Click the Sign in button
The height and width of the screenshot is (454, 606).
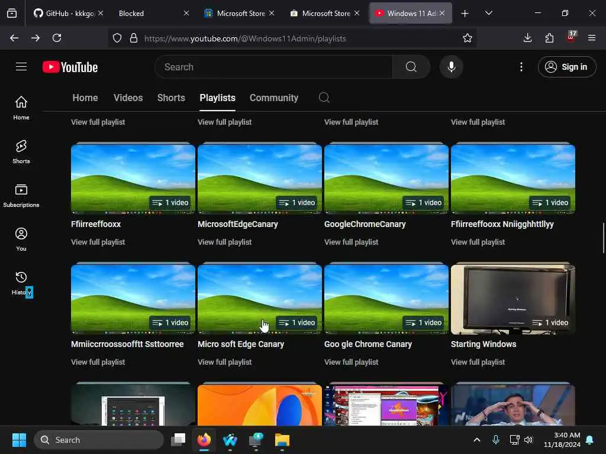pos(567,67)
